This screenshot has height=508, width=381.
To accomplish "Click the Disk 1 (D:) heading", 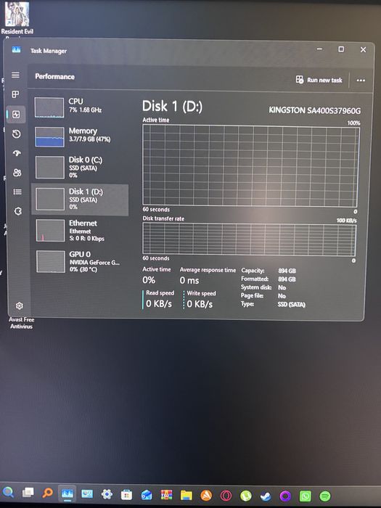I will click(172, 106).
